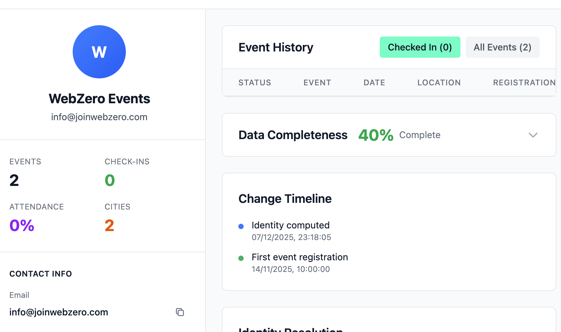The width and height of the screenshot is (561, 332).
Task: Click the timestamp 14/11/2025, 10:00:00
Action: (x=291, y=269)
